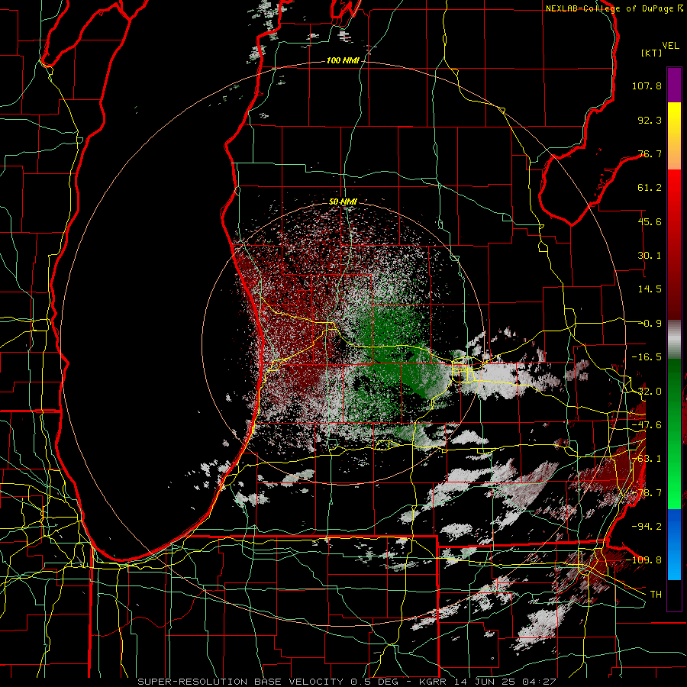Click the 50 NMI range ring label
687x687 pixels.
[x=343, y=202]
